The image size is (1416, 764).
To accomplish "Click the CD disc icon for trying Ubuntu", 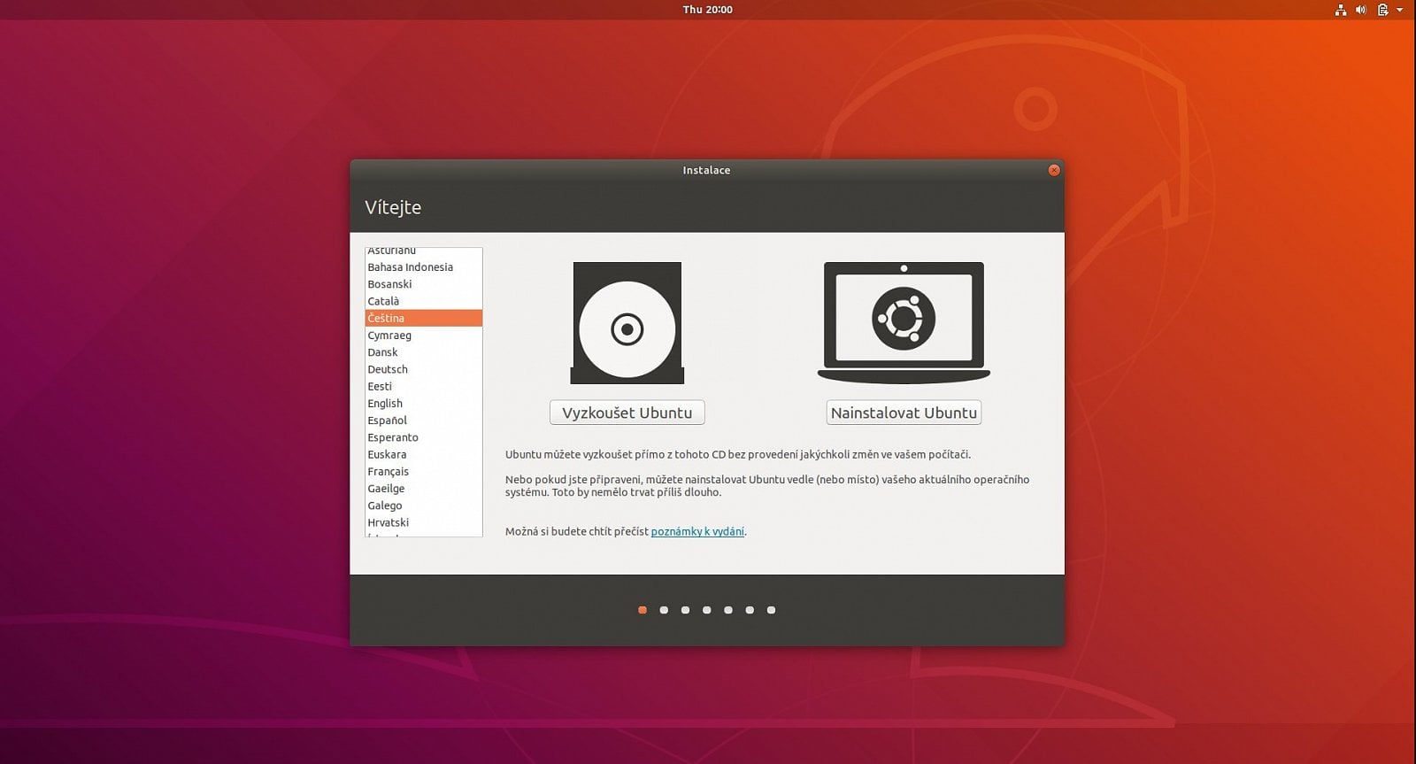I will pyautogui.click(x=627, y=323).
